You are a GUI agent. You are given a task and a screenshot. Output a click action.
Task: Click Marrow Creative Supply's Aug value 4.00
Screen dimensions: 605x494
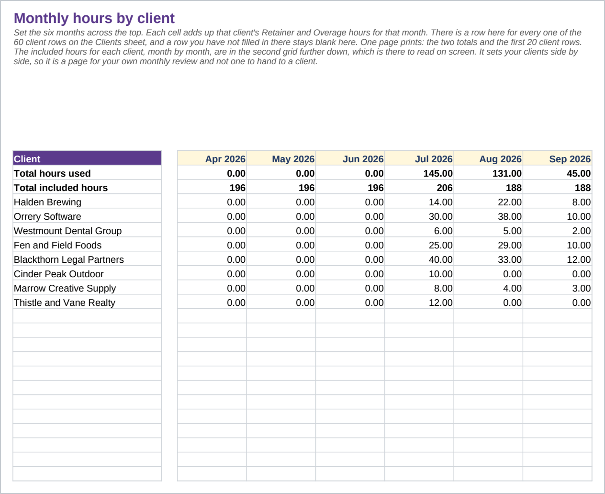coord(488,288)
